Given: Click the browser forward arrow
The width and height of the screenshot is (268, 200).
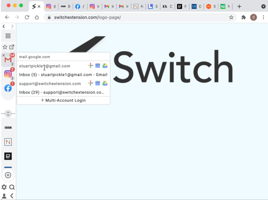Looking at the screenshot, I should pyautogui.click(x=17, y=17).
